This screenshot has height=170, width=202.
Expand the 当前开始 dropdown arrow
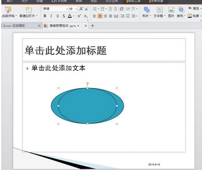pos(16,16)
